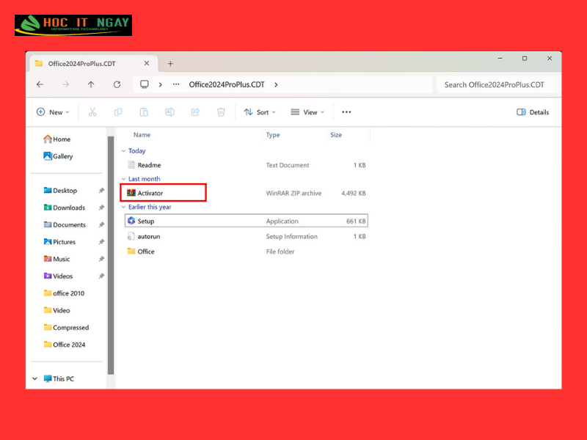Open Videos in the sidebar

(58, 276)
